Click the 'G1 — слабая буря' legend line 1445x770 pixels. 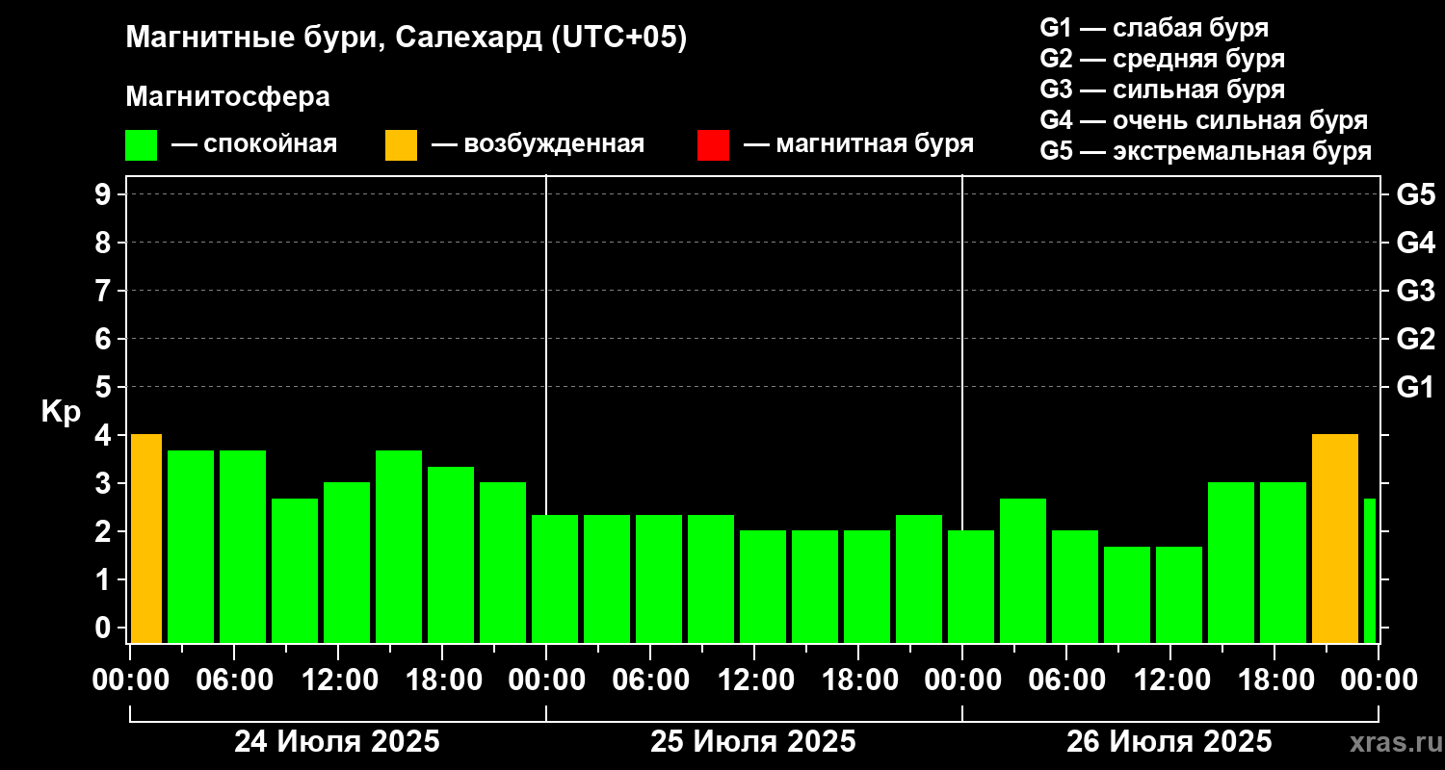tap(1154, 27)
